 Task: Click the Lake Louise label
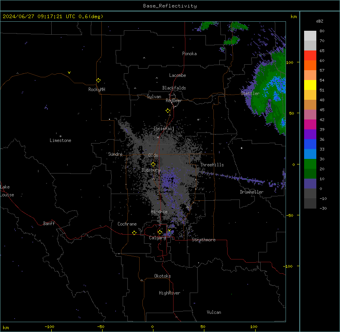pos(7,191)
